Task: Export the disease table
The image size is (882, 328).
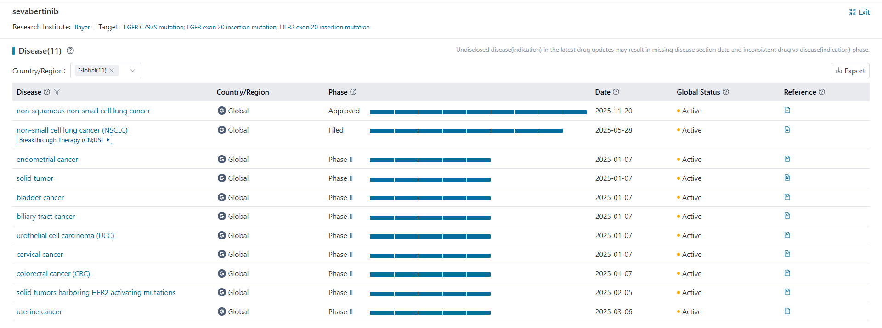Action: [850, 71]
